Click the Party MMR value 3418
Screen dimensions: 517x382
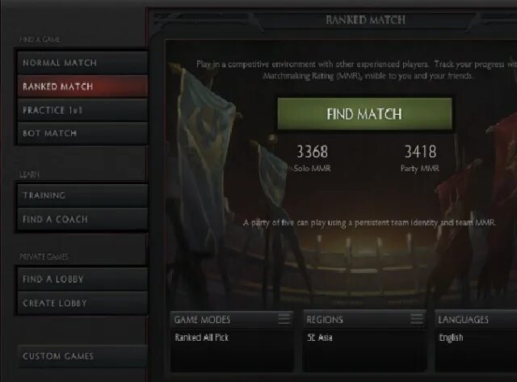[x=420, y=152]
